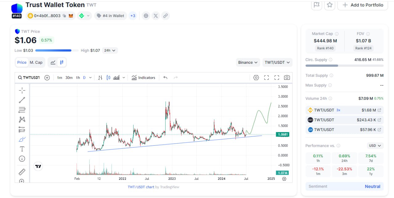The width and height of the screenshot is (394, 198).
Task: Take a chart snapshot camera icon
Action: click(x=287, y=78)
